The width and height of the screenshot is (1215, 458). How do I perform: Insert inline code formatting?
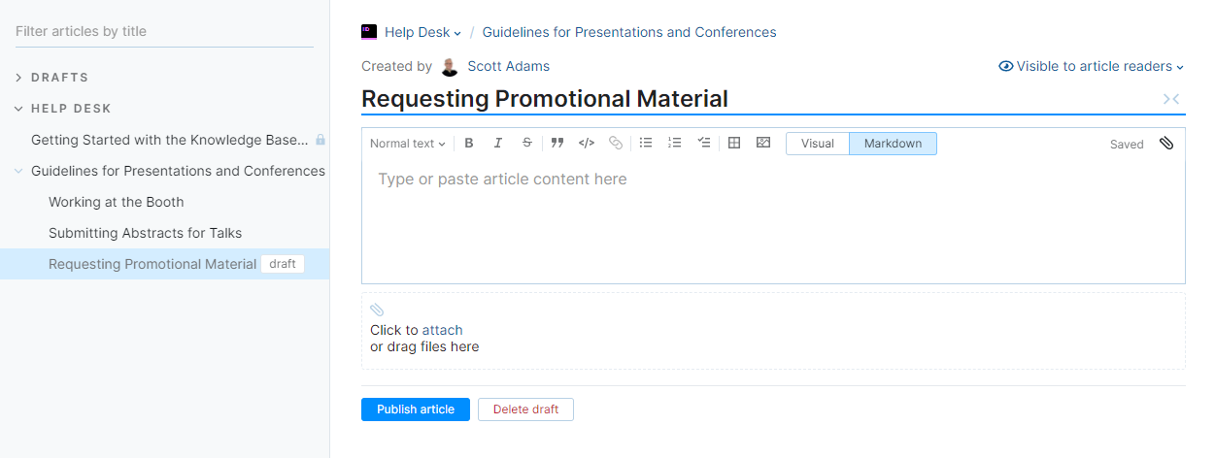587,144
